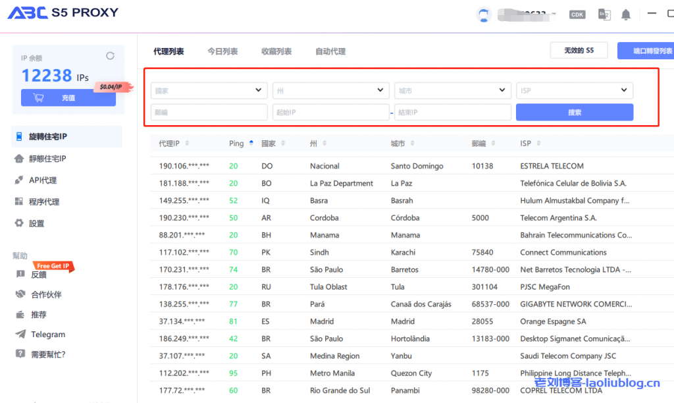Refresh the IP balance with the refresh icon
Image resolution: width=674 pixels, height=403 pixels.
point(112,57)
